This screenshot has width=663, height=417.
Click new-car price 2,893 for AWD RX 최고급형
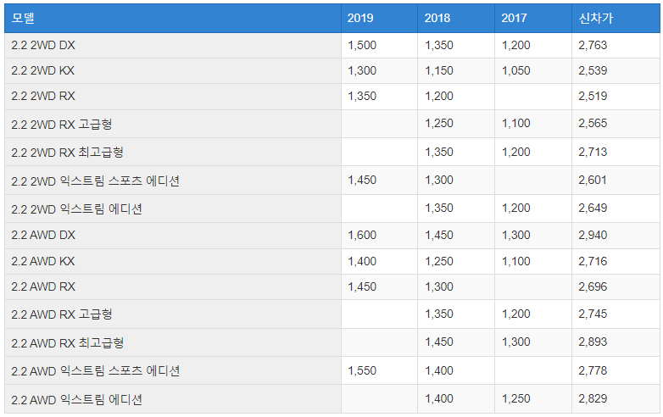pos(593,342)
